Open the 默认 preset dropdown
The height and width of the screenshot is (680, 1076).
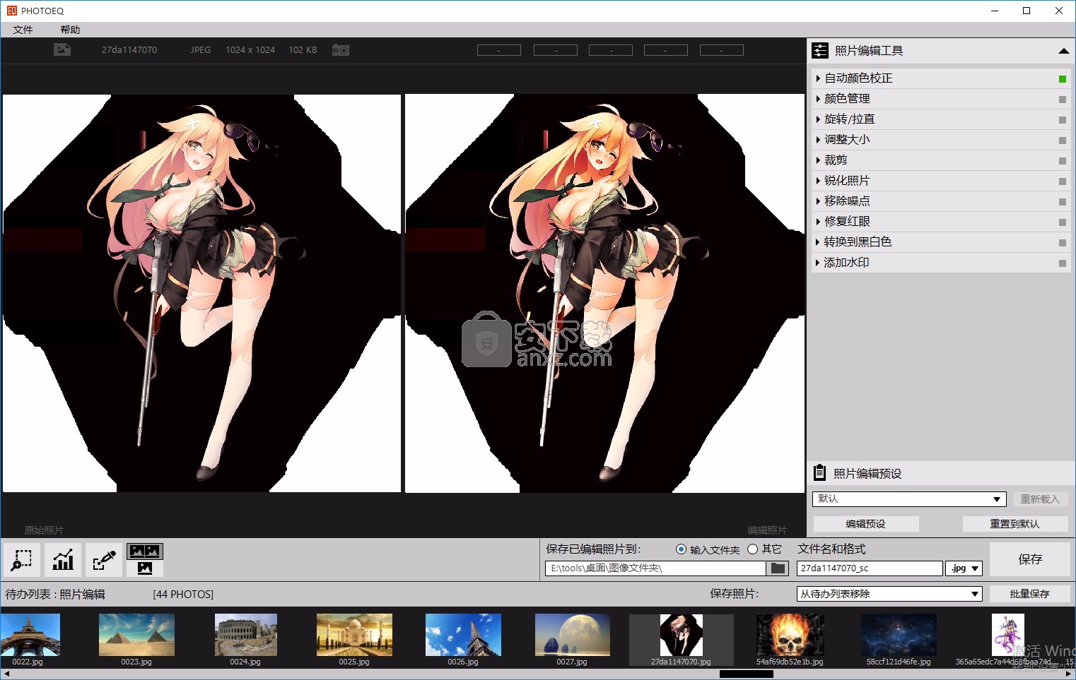pos(909,499)
